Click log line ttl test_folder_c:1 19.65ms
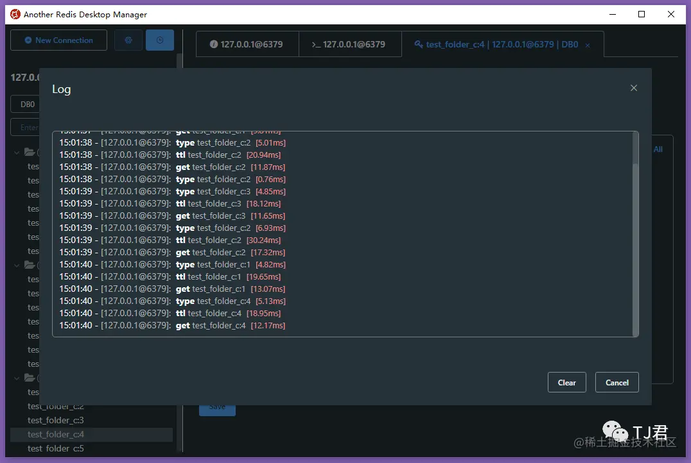The height and width of the screenshot is (463, 691). 170,277
